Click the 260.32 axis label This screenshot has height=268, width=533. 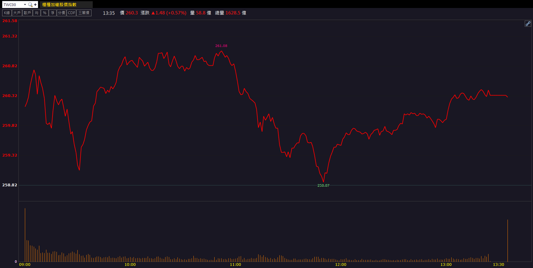(10, 96)
